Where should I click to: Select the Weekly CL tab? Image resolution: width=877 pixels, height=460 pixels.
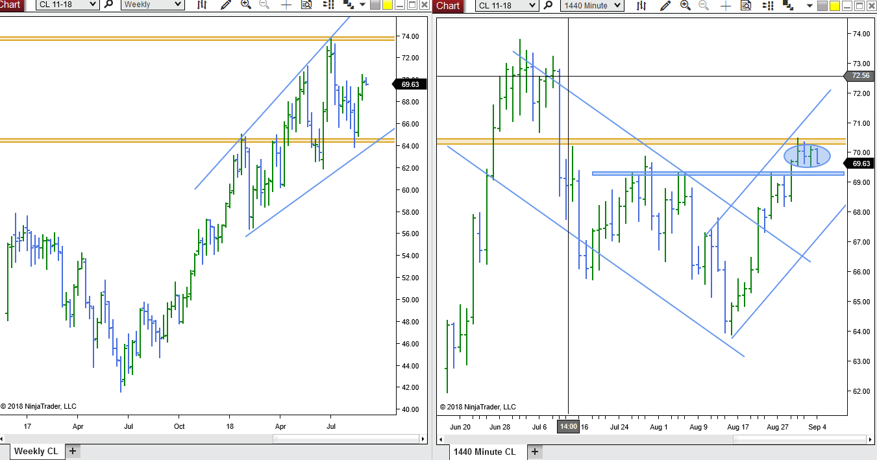[x=36, y=451]
